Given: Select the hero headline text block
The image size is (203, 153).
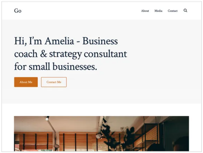Looking at the screenshot, I should (x=70, y=54).
